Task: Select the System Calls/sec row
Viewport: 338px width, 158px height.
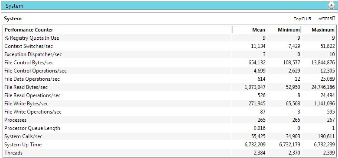Action: [169, 136]
